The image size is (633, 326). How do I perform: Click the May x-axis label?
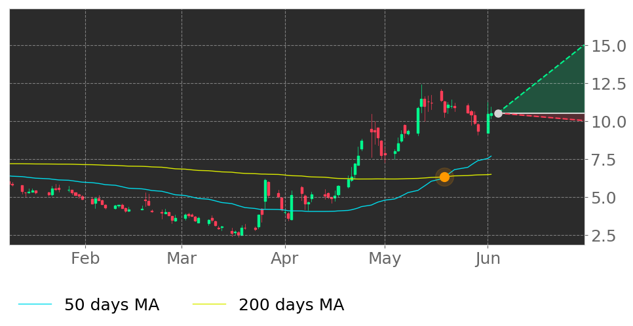click(x=385, y=259)
